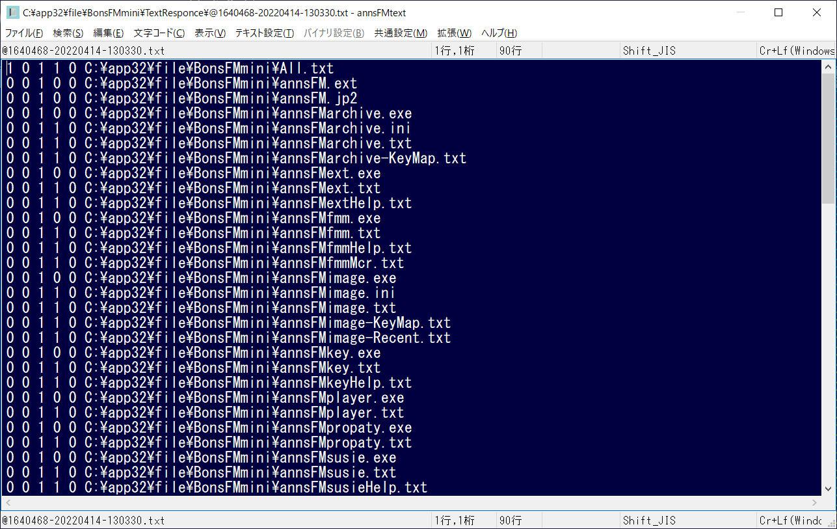This screenshot has height=529, width=837.
Task: Click the vertical scrollbar up arrow
Action: tap(829, 67)
